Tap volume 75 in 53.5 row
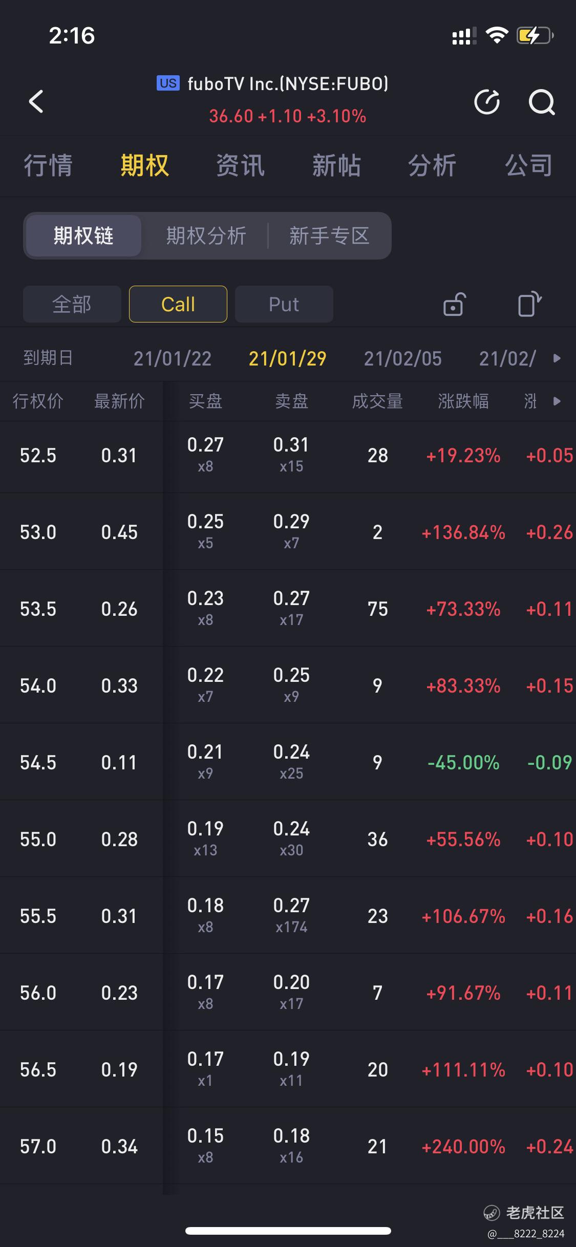The height and width of the screenshot is (1247, 576). (377, 609)
